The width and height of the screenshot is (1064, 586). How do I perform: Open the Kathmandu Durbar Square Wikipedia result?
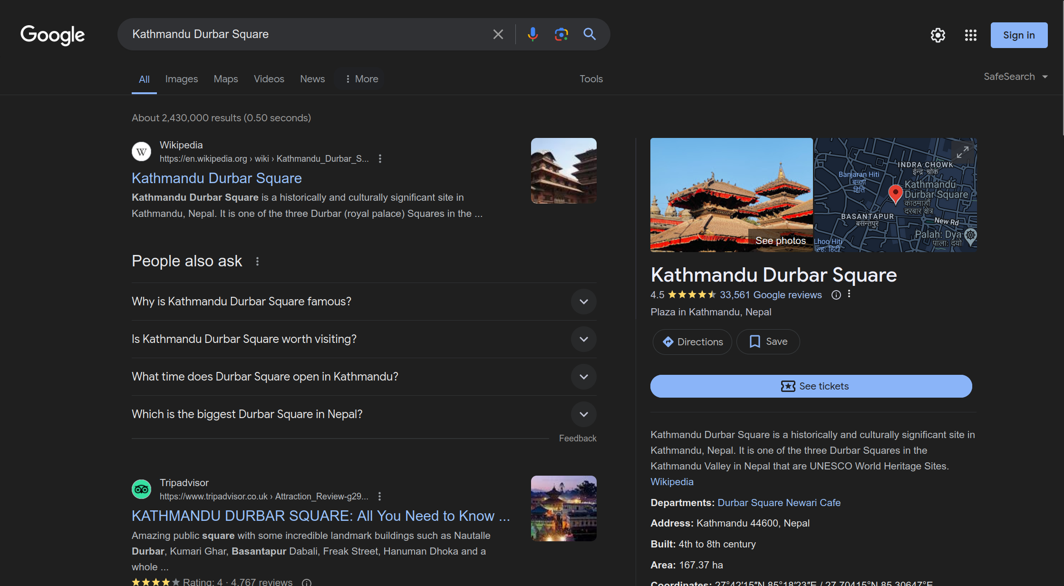point(217,178)
